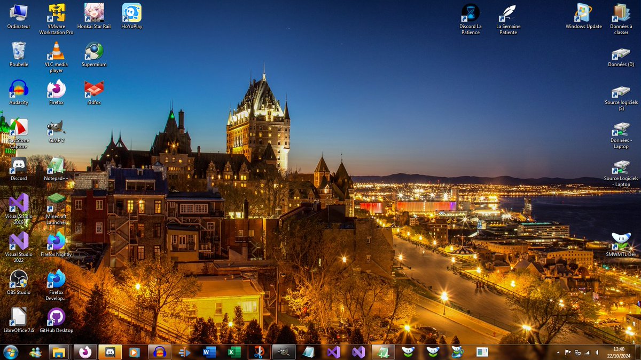
Task: Switch to Firefox in the taskbar
Action: point(84,352)
